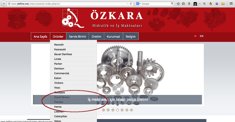
Task: Jump to sixth slide dot
Action: (x=127, y=110)
